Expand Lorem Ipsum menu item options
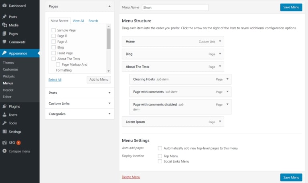This screenshot has width=308, height=183. click(220, 122)
